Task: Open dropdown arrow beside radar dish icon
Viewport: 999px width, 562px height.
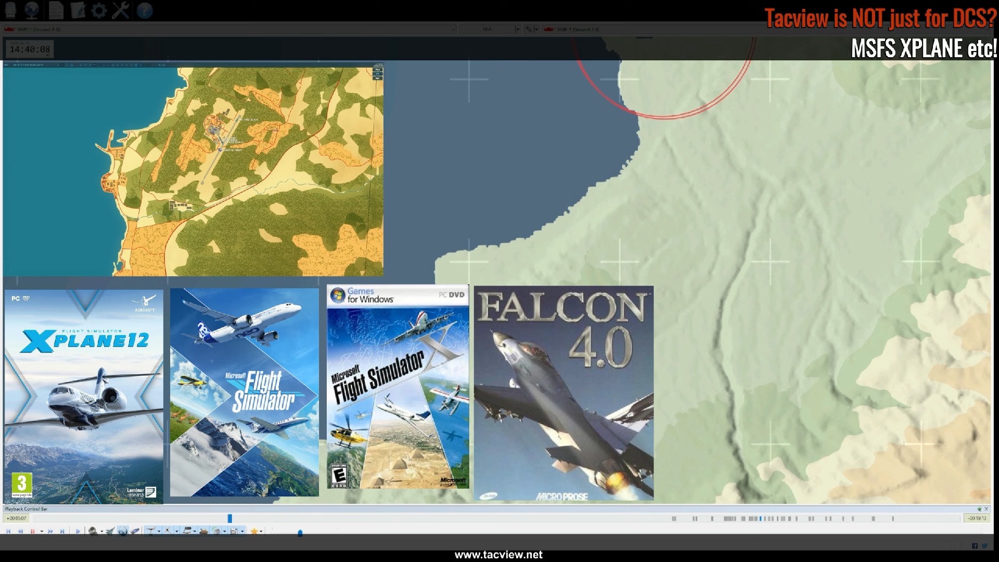Action: click(225, 531)
